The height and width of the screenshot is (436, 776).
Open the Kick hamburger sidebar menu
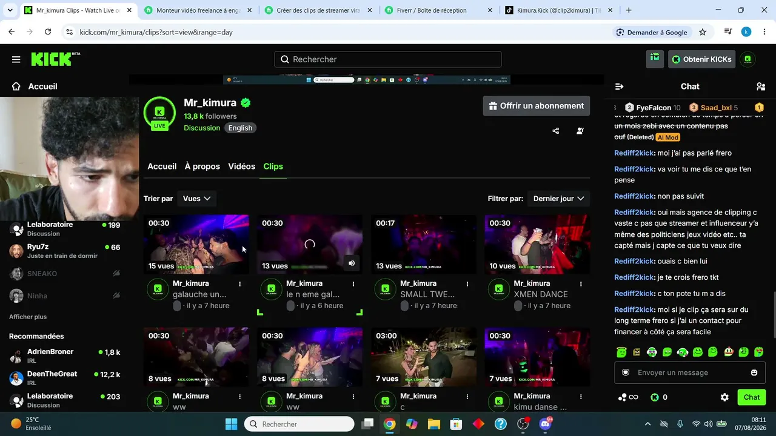(16, 59)
